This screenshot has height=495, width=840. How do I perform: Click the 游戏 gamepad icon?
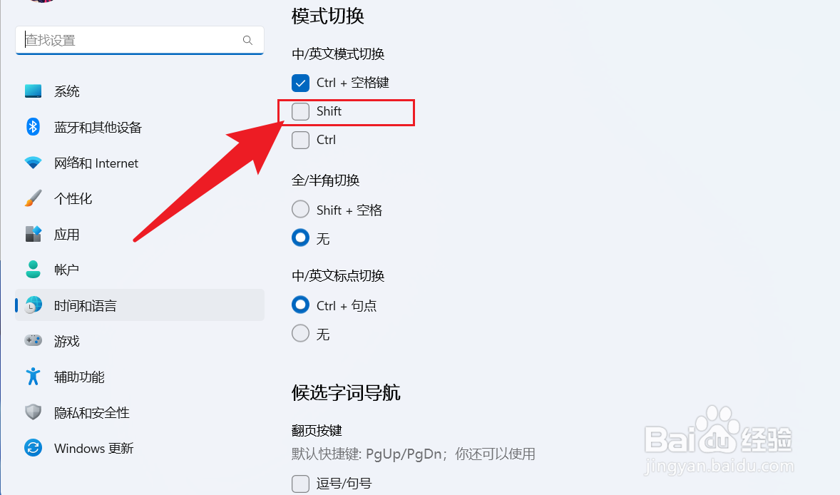34,341
